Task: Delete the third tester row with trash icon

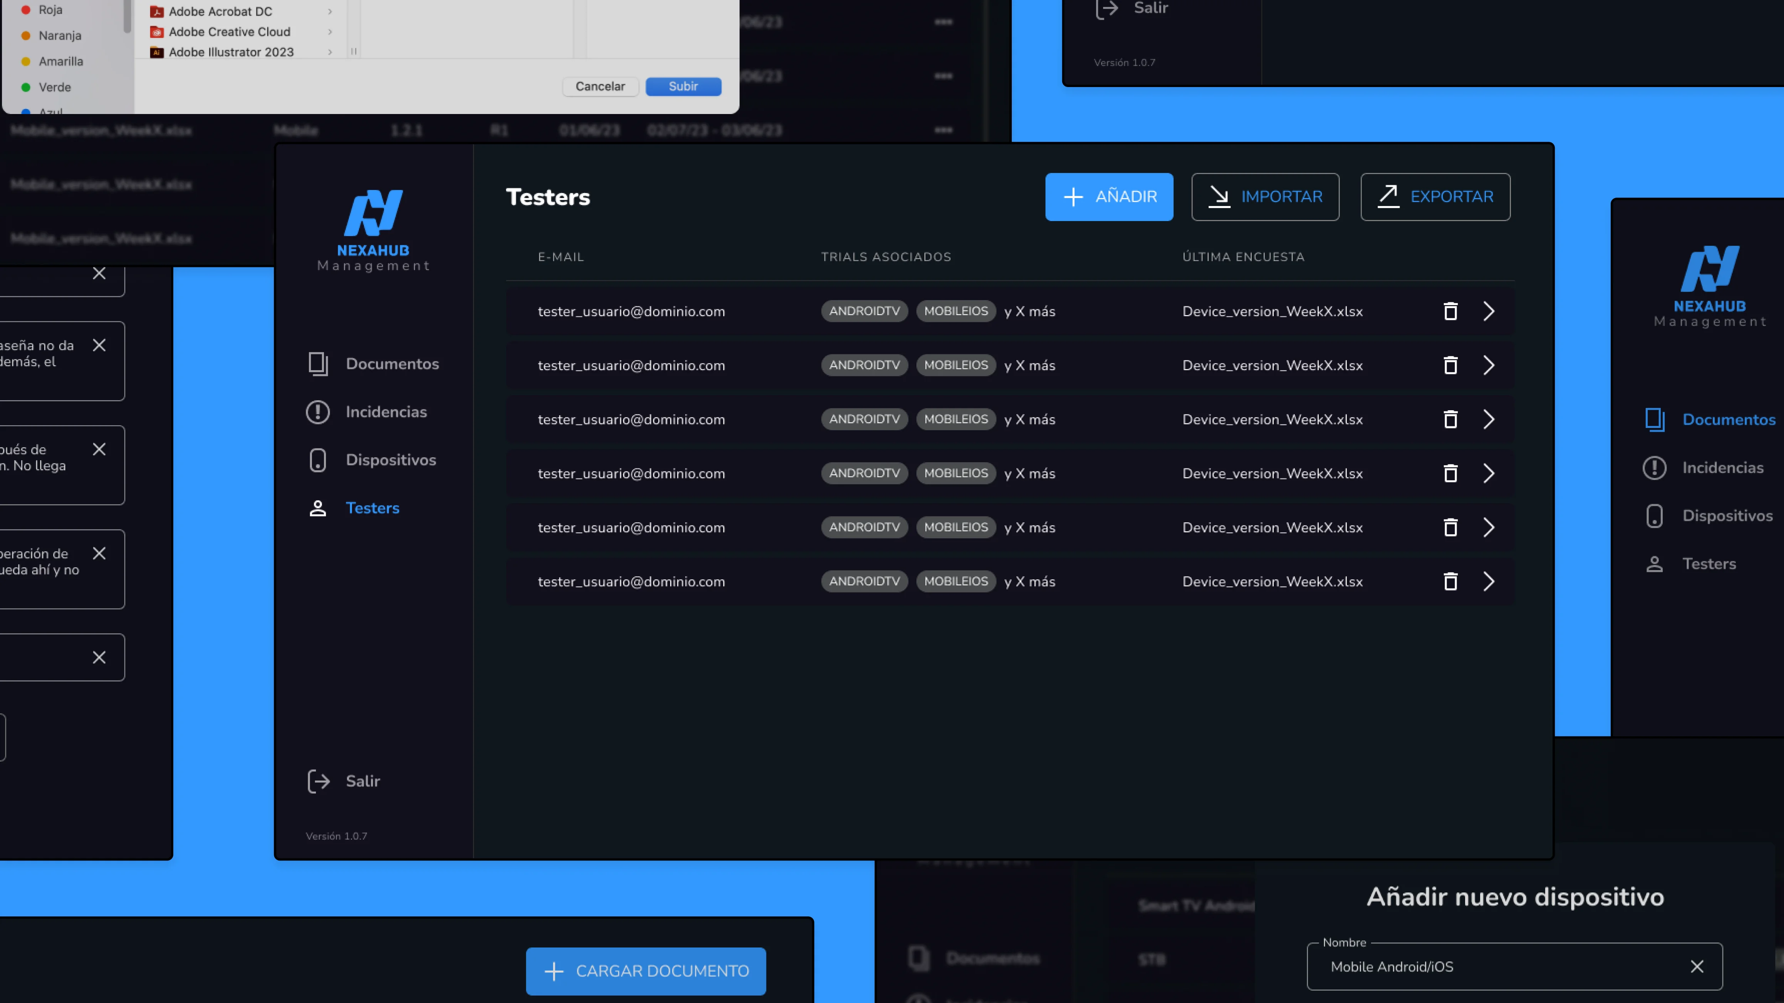Action: [1450, 419]
